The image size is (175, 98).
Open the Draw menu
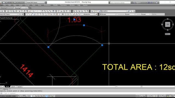click(40, 5)
